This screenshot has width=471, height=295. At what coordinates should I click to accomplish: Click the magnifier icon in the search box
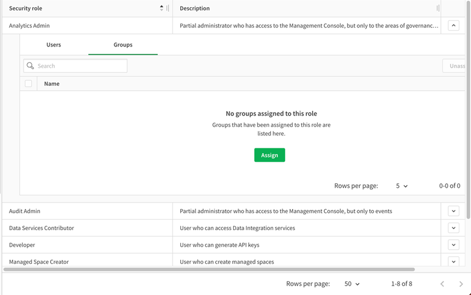pyautogui.click(x=31, y=66)
